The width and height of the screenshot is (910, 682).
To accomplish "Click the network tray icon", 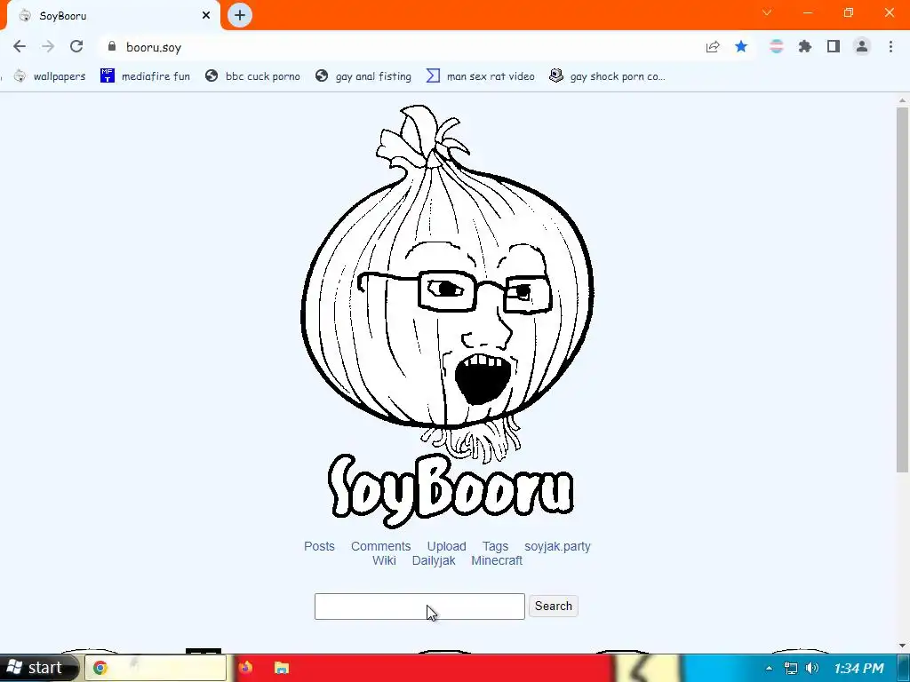I will click(790, 668).
